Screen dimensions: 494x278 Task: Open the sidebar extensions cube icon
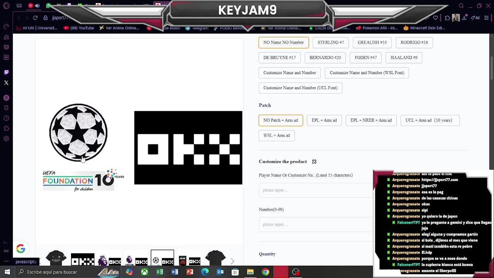click(6, 128)
